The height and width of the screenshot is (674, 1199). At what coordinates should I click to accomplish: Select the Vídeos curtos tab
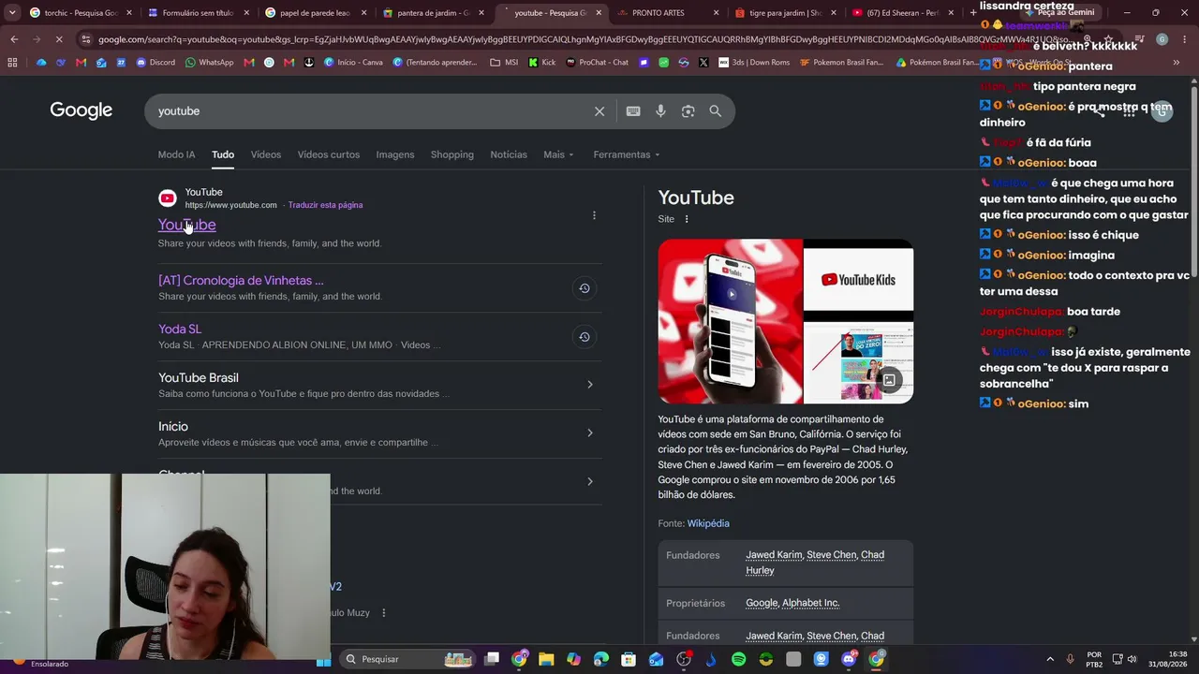(x=329, y=154)
